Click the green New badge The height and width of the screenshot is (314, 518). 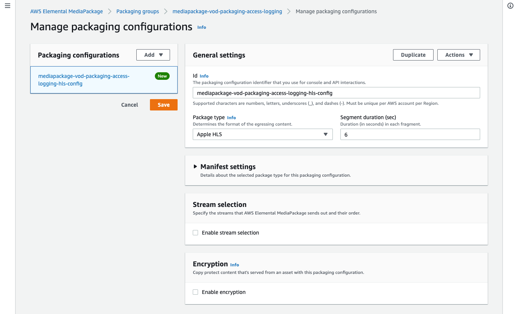pos(162,76)
